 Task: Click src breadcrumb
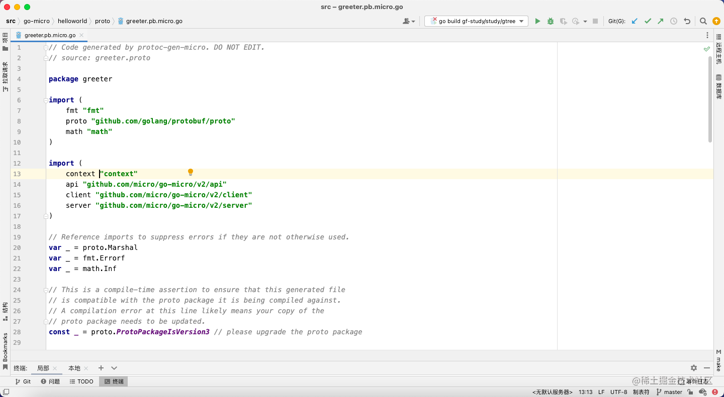pyautogui.click(x=11, y=21)
